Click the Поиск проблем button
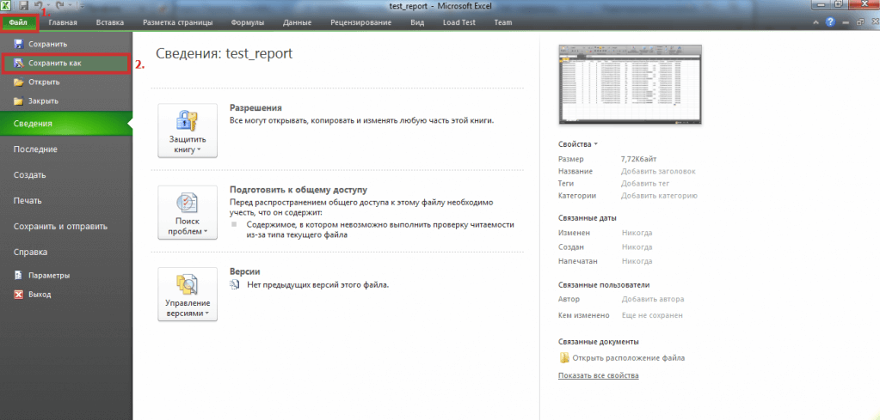Screen dimensions: 880x420 point(188,212)
